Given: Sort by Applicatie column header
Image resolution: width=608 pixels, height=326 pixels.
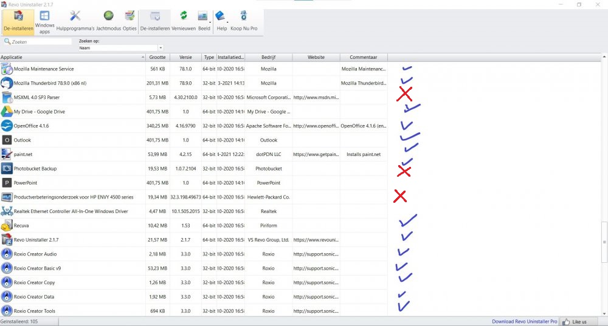Looking at the screenshot, I should (x=73, y=57).
